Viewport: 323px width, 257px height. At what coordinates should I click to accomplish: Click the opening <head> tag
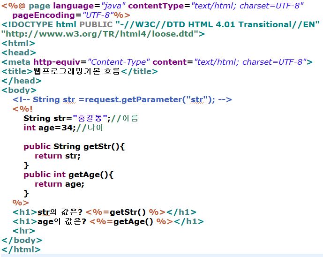(19, 53)
